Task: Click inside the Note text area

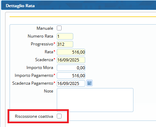Action: tap(95, 100)
